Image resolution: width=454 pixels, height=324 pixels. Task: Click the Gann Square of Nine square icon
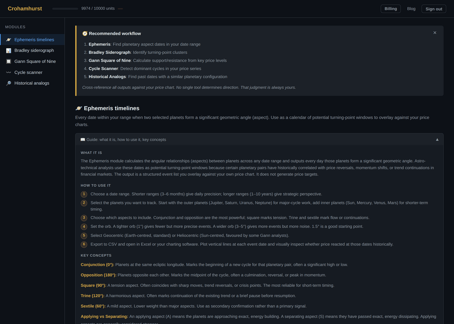[9, 61]
